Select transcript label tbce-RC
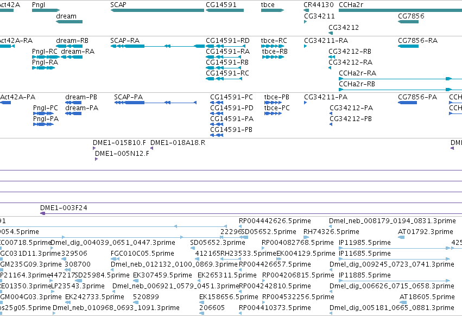 click(x=274, y=40)
